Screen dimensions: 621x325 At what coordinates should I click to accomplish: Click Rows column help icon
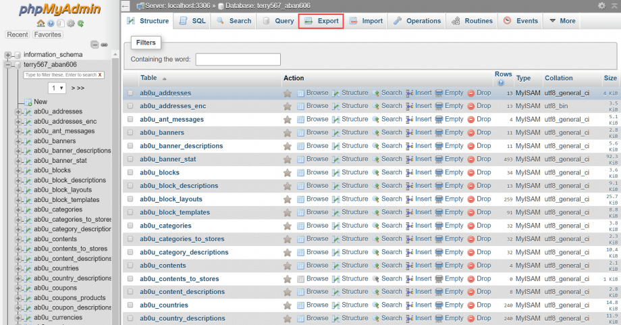(501, 83)
